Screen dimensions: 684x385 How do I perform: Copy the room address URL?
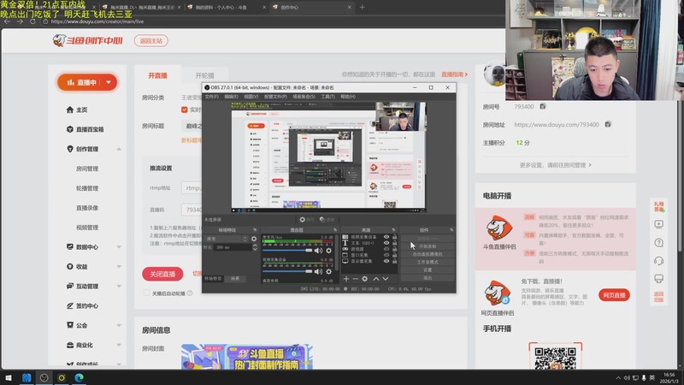click(x=608, y=124)
